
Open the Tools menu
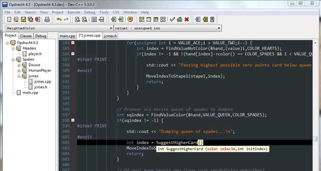coord(104,12)
